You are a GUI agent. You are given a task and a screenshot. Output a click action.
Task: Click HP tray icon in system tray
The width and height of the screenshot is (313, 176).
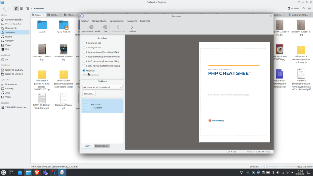(258, 172)
